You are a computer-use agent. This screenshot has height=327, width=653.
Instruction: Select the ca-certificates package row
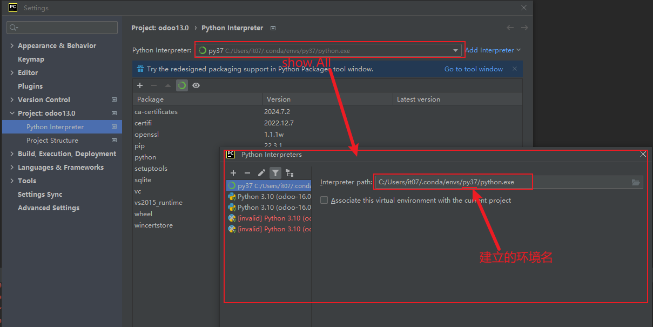point(327,111)
